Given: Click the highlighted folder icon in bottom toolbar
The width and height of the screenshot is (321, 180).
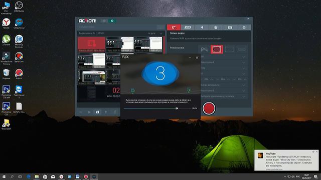Looking at the screenshot, I should 97,112.
